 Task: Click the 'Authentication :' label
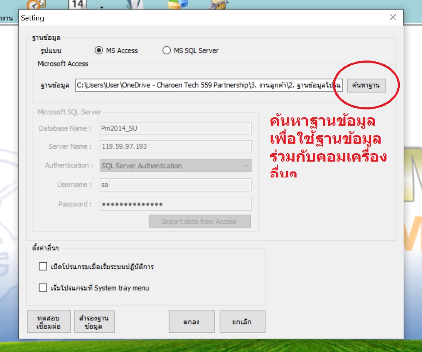(x=69, y=165)
